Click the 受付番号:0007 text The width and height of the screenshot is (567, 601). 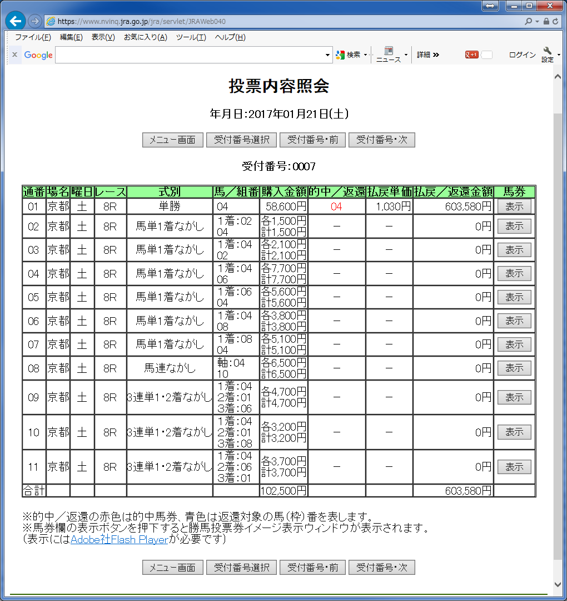coord(278,166)
